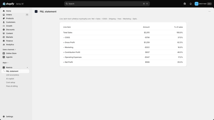Click the Line item column header
Screen dimensions: 214x120
pos(67,27)
